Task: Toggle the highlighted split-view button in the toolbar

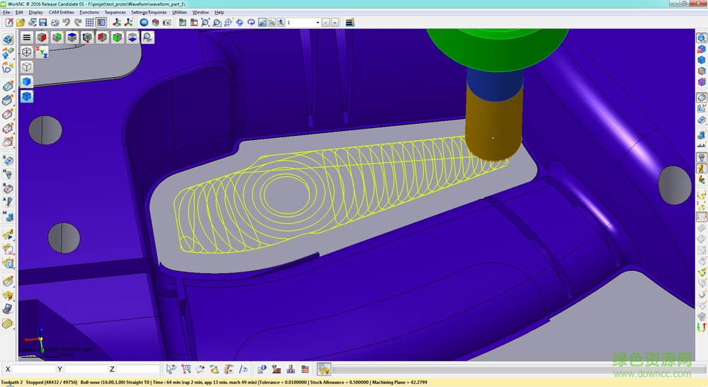Action: pos(101,23)
